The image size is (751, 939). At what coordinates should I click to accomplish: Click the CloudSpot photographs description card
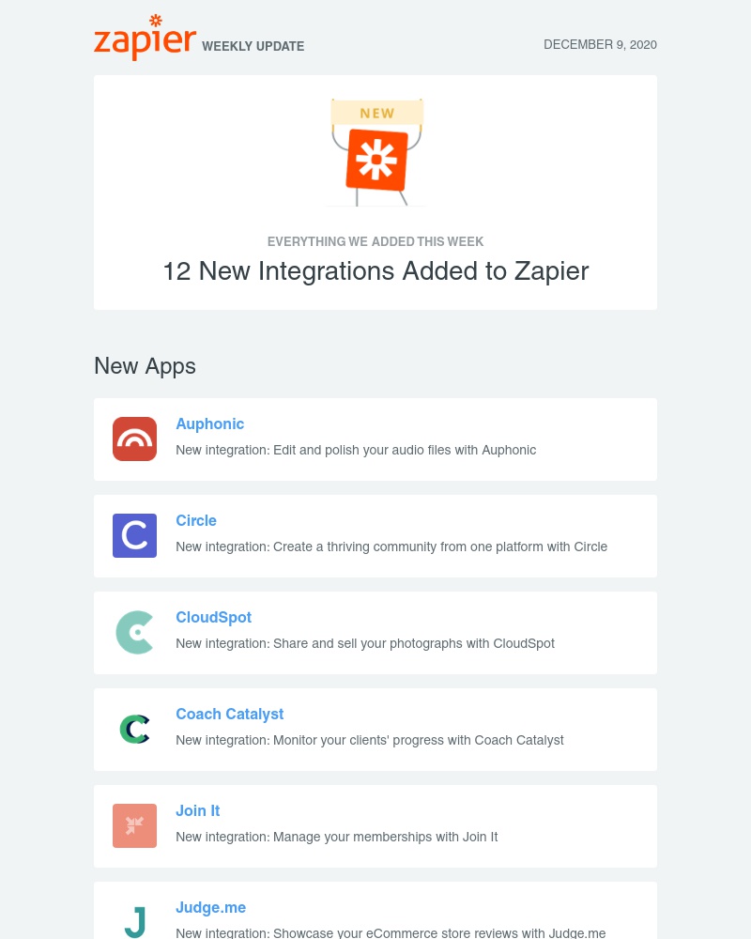pyautogui.click(x=375, y=633)
